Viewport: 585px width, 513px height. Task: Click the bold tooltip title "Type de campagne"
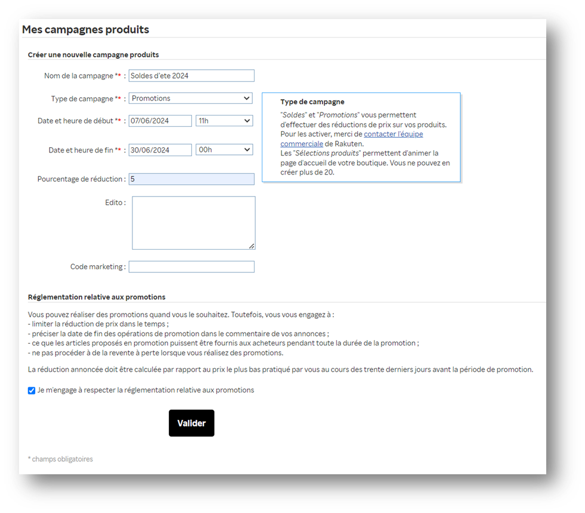click(312, 102)
